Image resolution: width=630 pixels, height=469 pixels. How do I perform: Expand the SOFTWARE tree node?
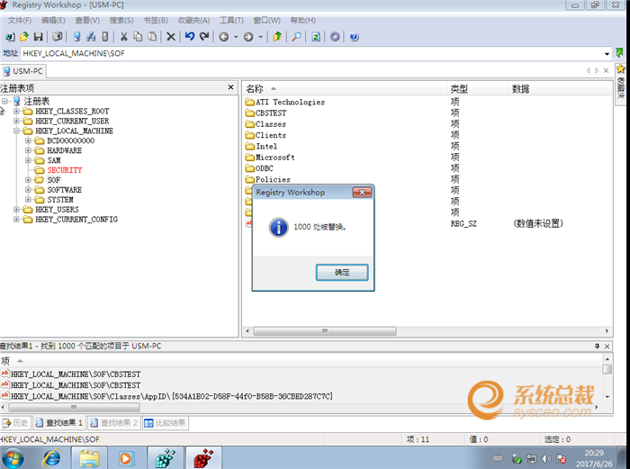(28, 190)
